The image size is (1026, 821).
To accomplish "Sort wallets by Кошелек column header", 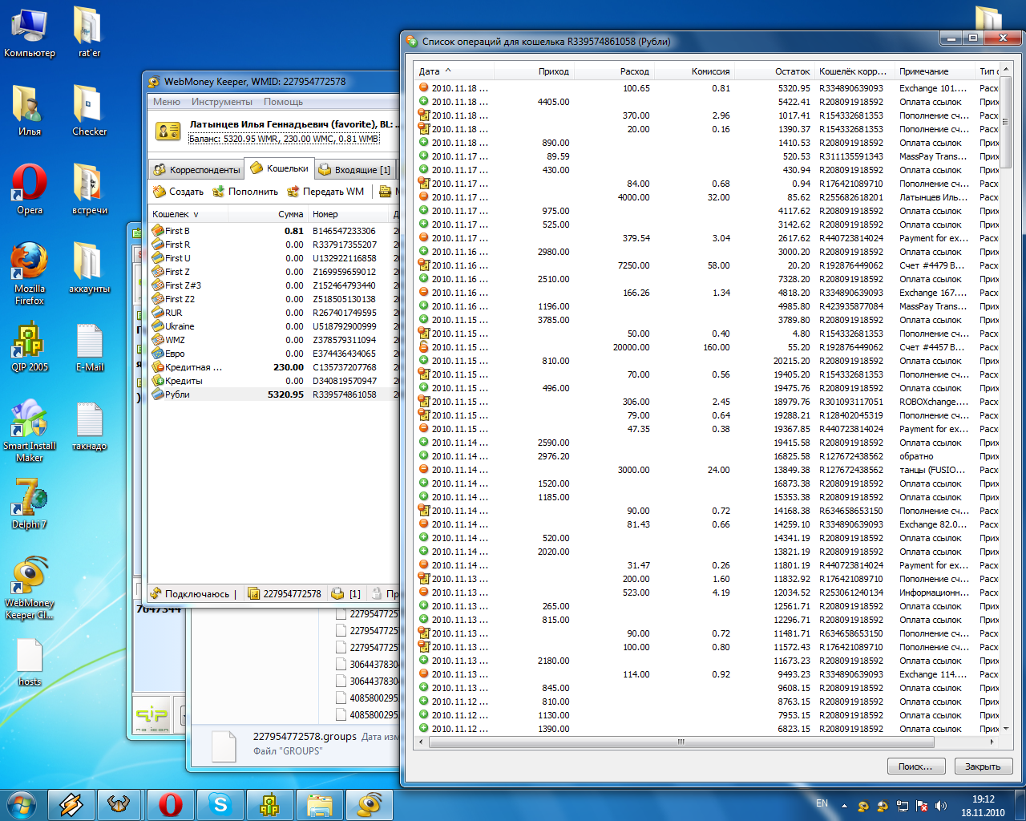I will pyautogui.click(x=171, y=214).
